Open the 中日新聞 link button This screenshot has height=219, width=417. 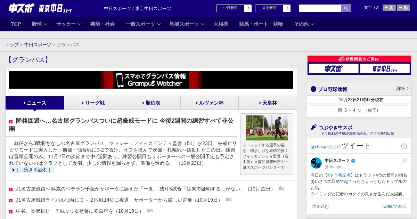(x=234, y=8)
